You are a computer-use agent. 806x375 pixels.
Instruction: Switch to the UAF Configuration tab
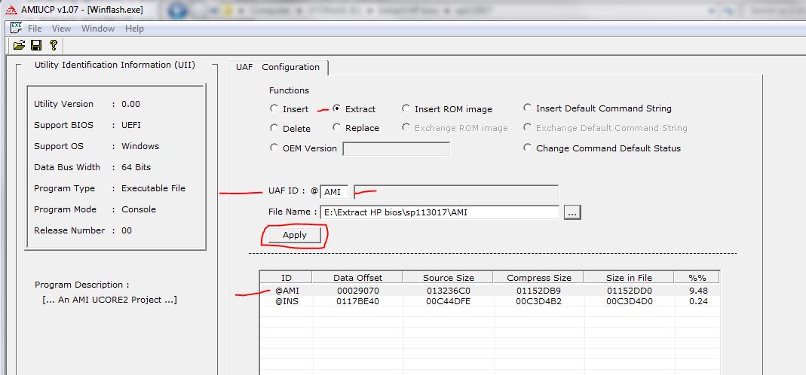point(277,67)
